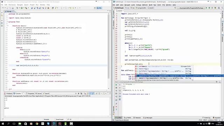Open the File menu in Eclipse
This screenshot has height=126, width=224.
(2, 5)
